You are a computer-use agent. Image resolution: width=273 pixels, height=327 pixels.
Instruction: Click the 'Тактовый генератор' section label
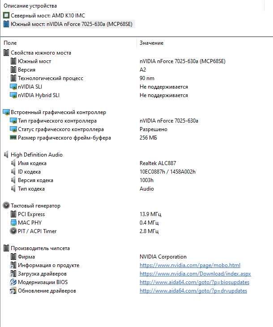[x=35, y=206]
